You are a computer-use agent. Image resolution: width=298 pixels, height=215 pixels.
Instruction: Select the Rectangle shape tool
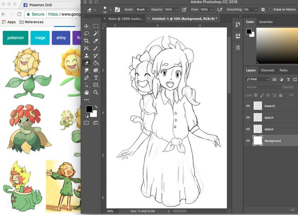(x=96, y=85)
